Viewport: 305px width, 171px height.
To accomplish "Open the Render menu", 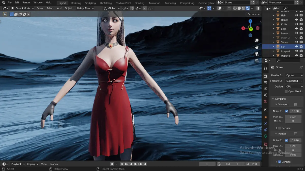I will point(26,3).
